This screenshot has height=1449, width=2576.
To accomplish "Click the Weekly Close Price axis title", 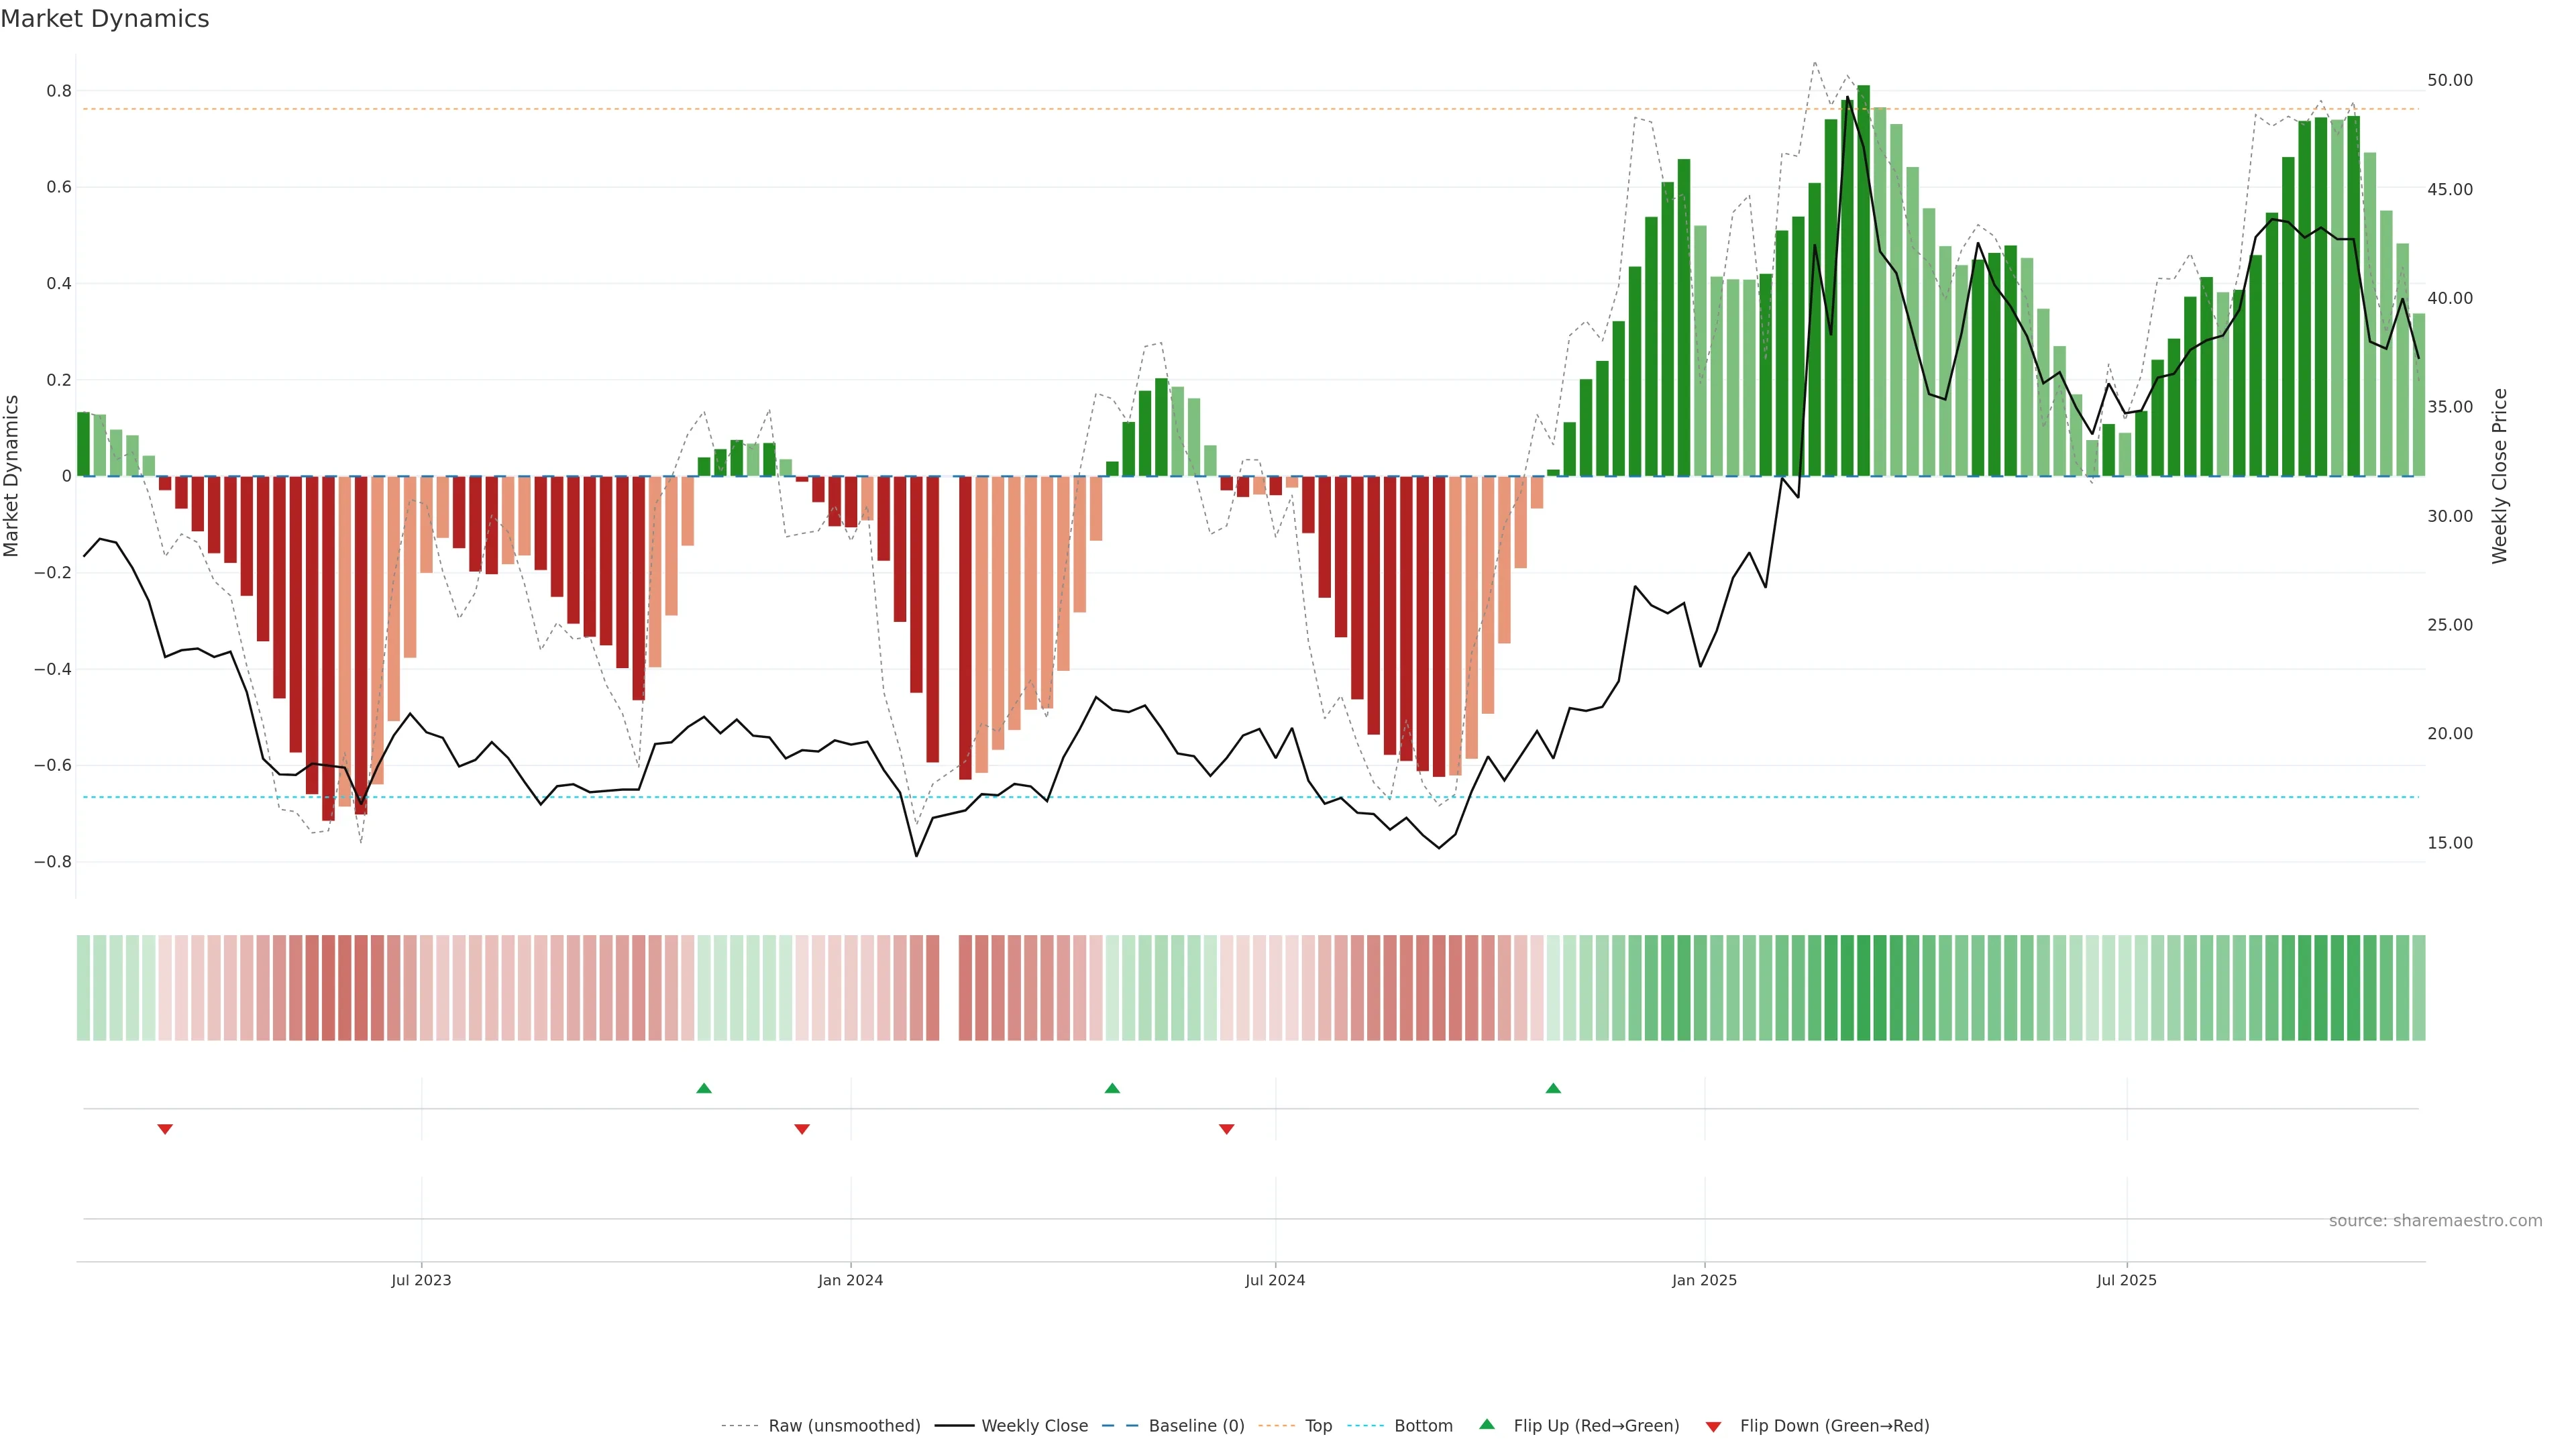I will click(2500, 476).
